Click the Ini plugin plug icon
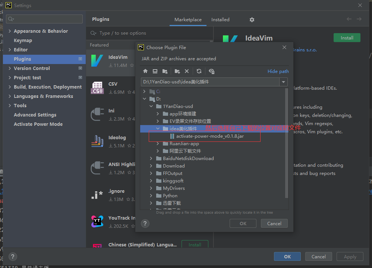The image size is (372, 268). pyautogui.click(x=97, y=114)
